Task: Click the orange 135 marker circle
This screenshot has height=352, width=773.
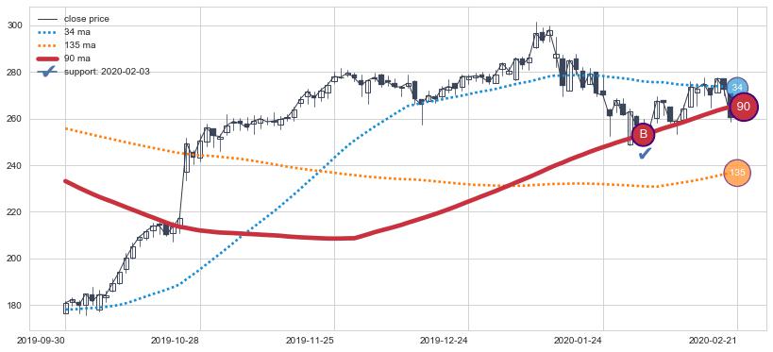Action: [737, 173]
